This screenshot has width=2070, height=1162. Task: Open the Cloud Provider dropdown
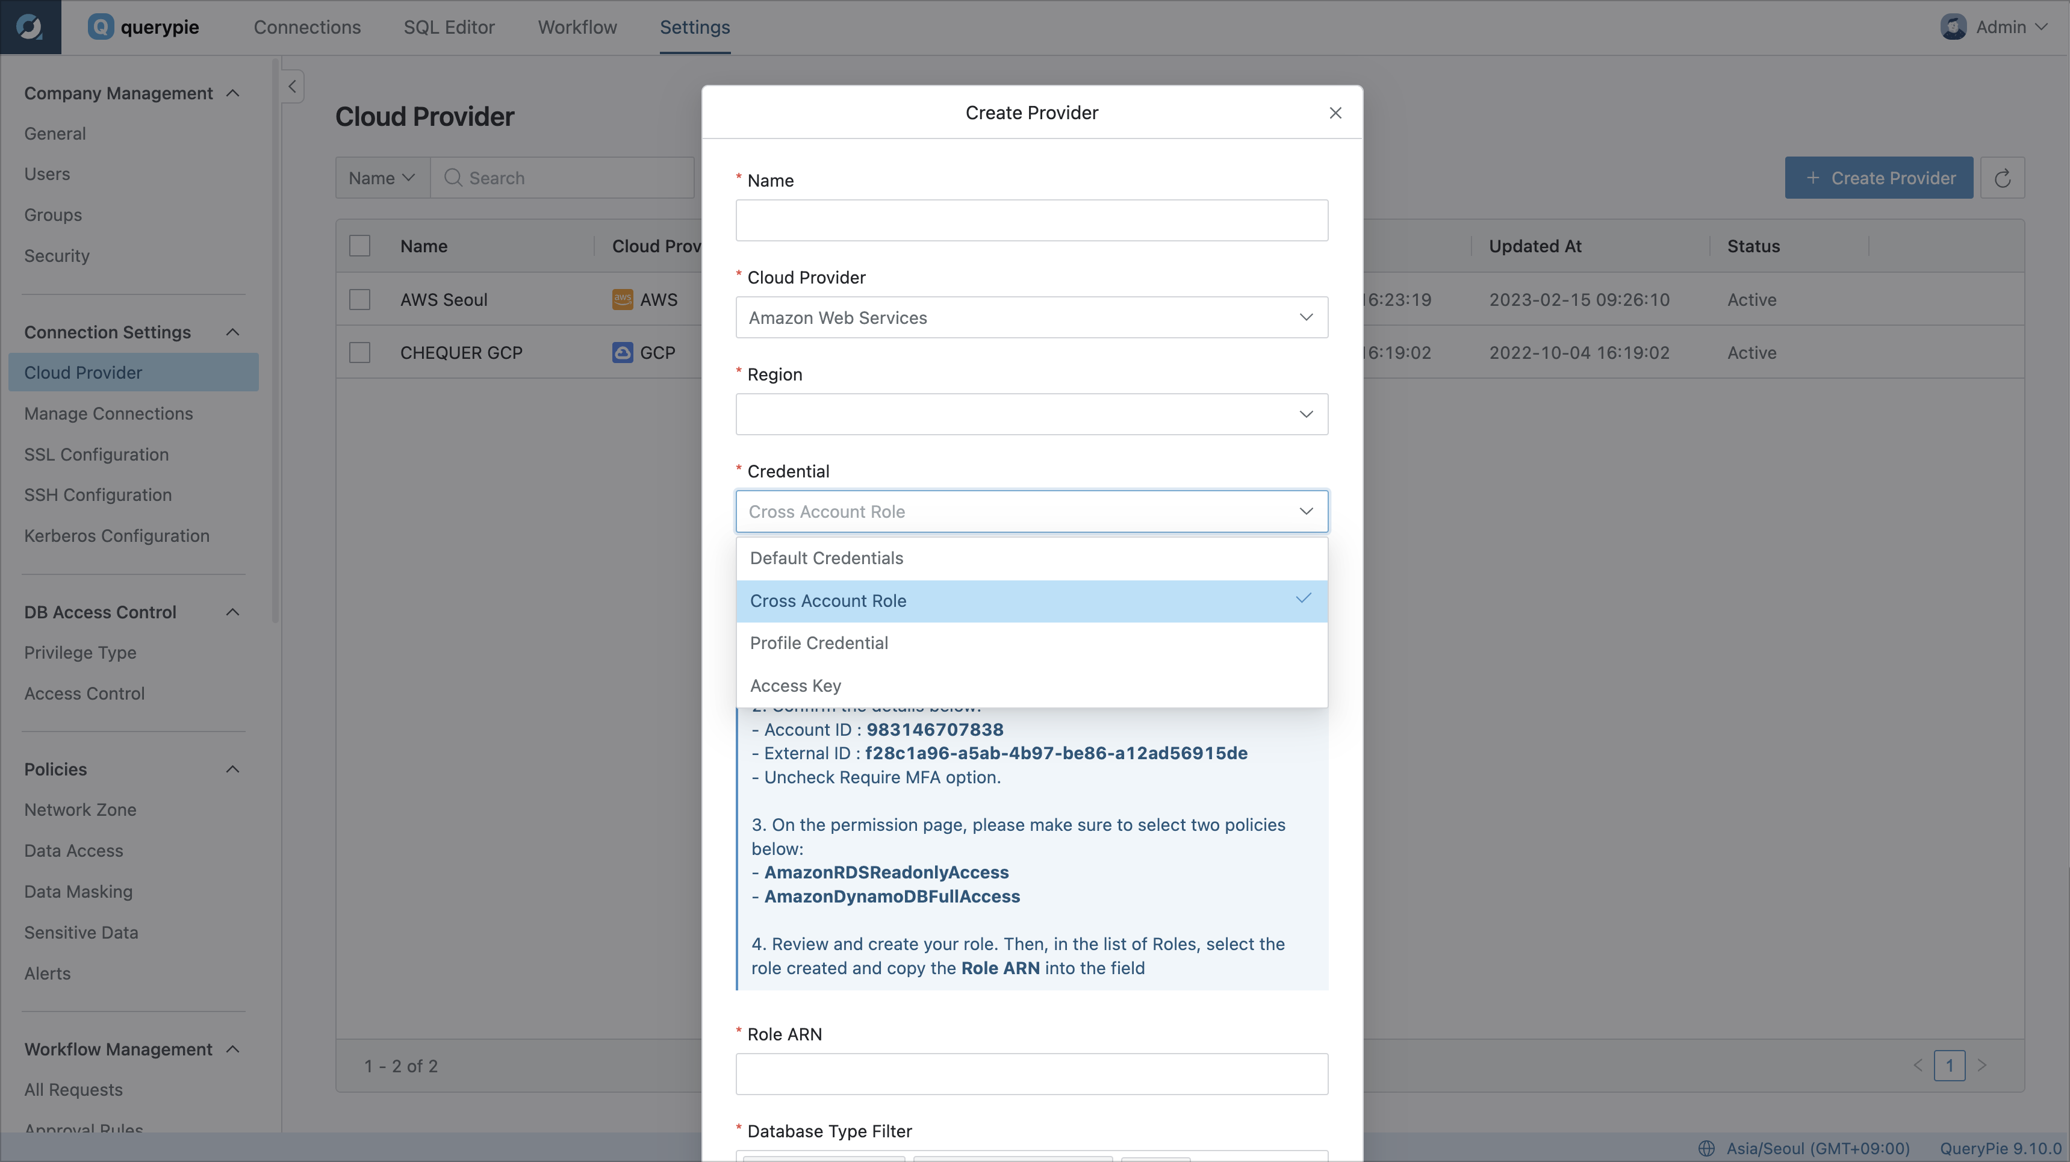[1032, 317]
